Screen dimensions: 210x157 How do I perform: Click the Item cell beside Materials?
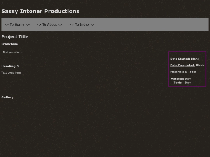pos(188,79)
